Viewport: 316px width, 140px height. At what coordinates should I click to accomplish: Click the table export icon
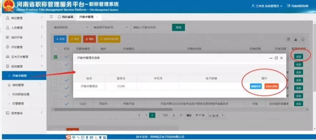pyautogui.click(x=296, y=39)
